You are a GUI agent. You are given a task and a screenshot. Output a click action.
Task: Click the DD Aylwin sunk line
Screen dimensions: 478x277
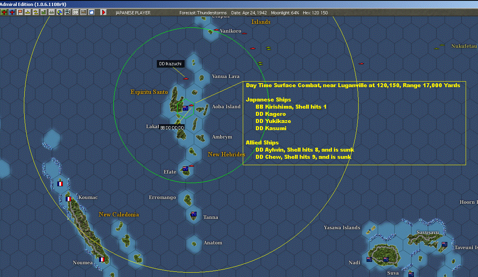tap(305, 150)
